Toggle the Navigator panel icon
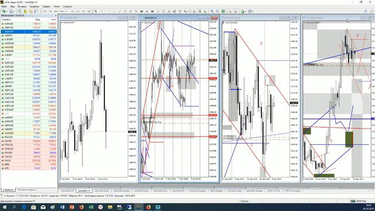The width and height of the screenshot is (375, 211). click(x=31, y=11)
